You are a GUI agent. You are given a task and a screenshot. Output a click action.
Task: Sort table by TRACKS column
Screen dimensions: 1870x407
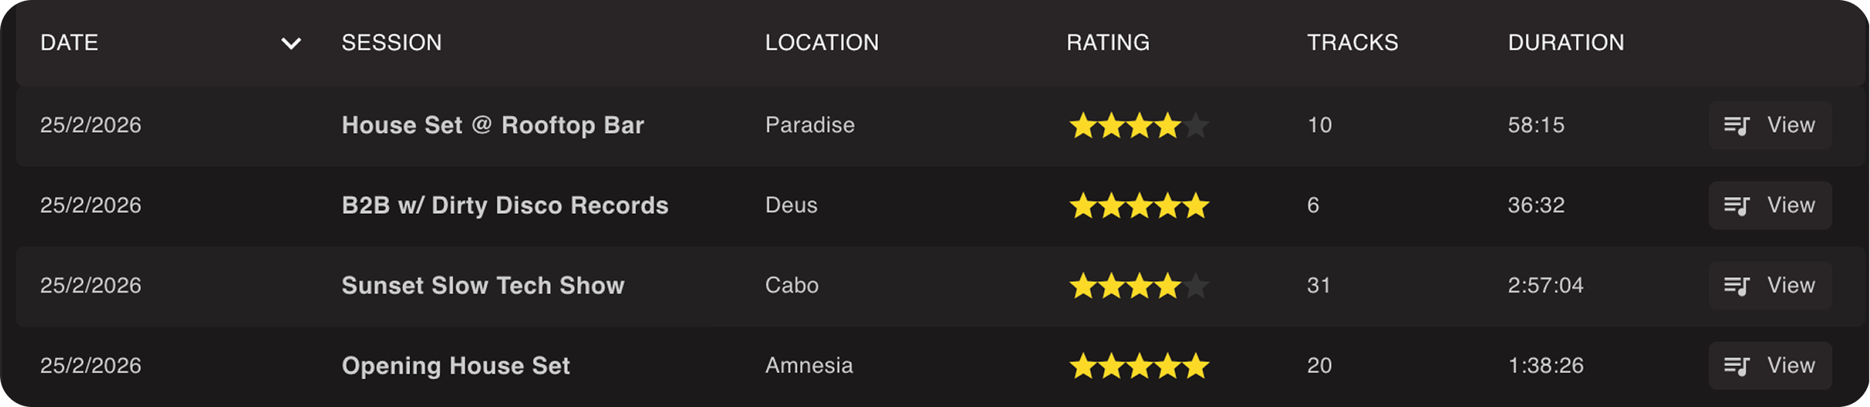pos(1352,42)
